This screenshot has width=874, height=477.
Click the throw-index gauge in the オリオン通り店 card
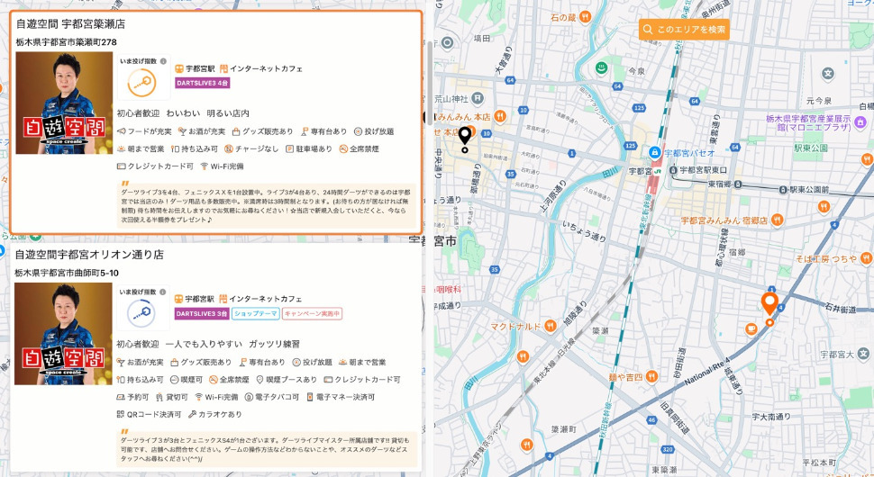click(141, 313)
